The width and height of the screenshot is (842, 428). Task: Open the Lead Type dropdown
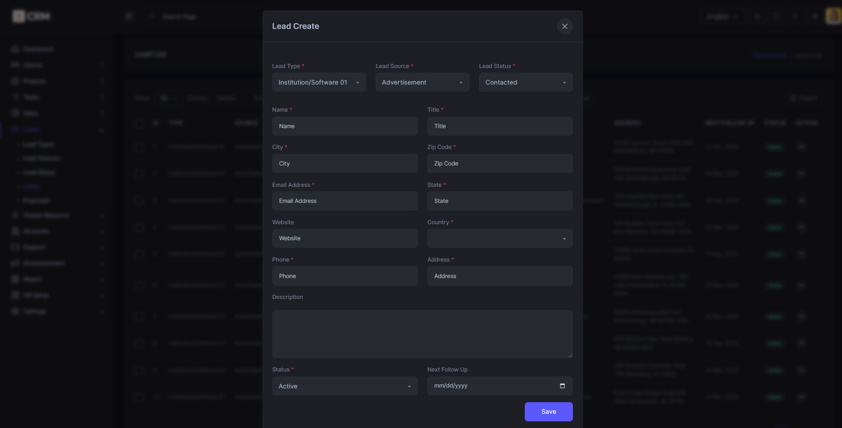pyautogui.click(x=319, y=82)
